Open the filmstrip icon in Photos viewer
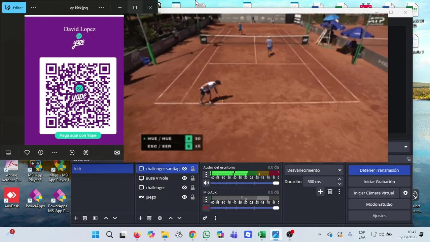The image size is (430, 242). coord(8,153)
